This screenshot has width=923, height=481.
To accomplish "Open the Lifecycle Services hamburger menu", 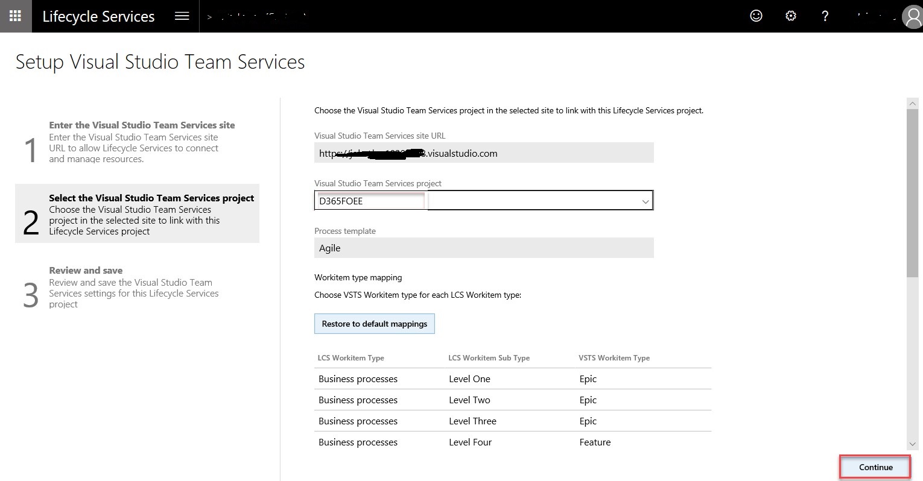I will [182, 16].
